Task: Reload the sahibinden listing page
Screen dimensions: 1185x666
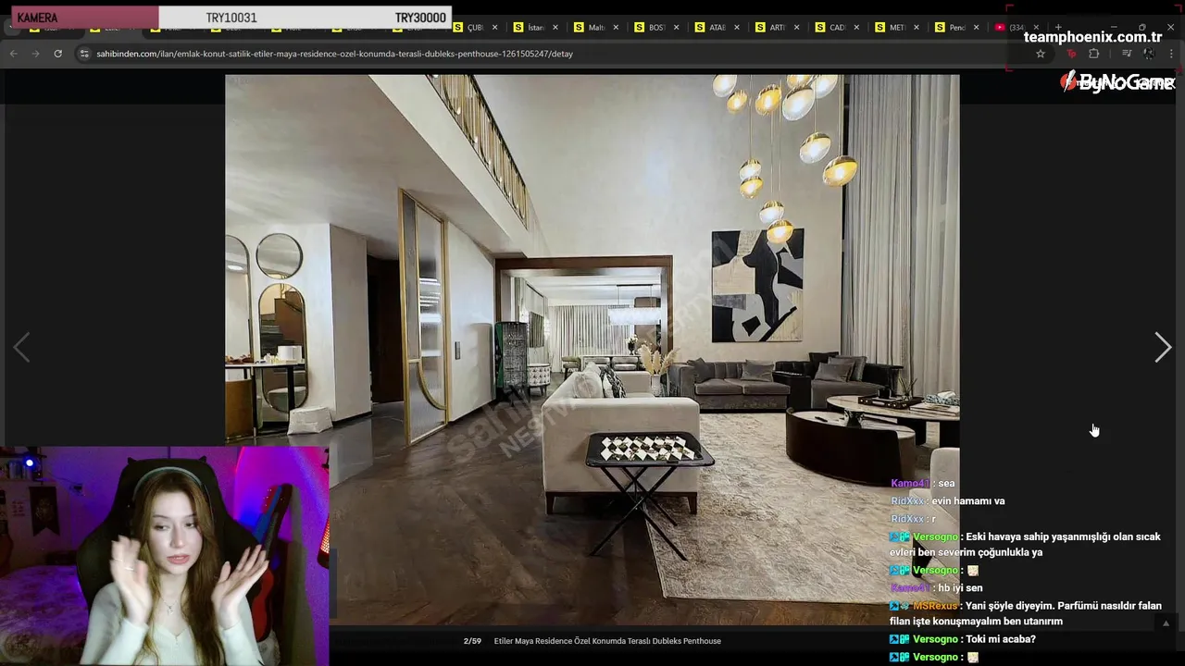Action: (x=57, y=54)
